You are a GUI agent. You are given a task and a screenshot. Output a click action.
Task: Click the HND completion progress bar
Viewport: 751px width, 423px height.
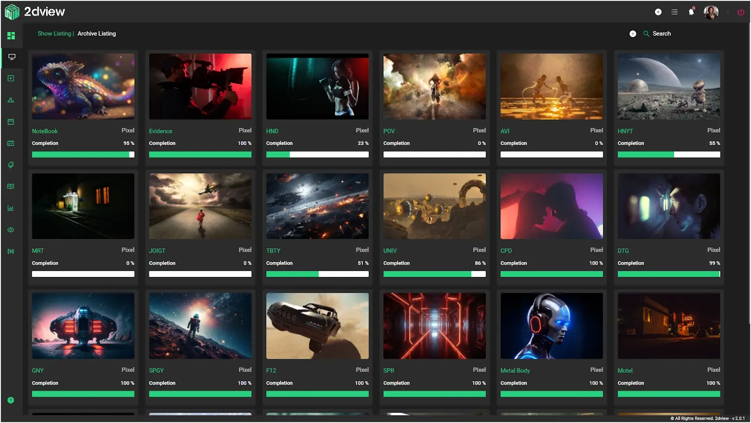point(317,154)
